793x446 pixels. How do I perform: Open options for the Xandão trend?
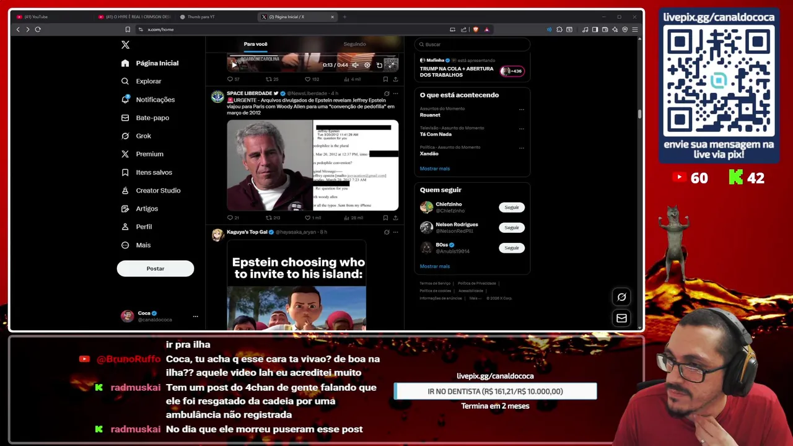(522, 148)
